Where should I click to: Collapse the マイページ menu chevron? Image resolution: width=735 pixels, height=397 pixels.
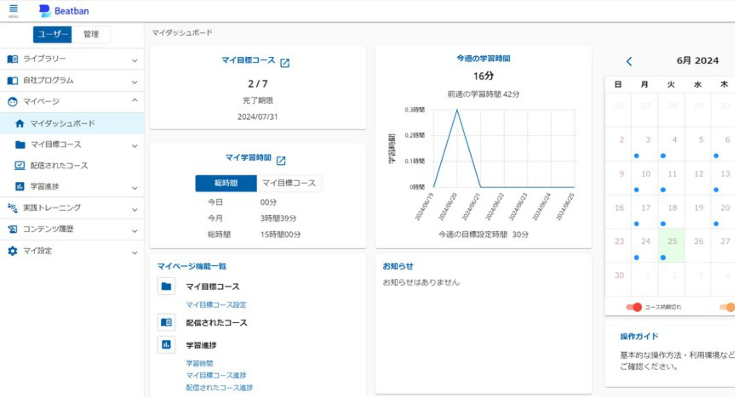135,101
